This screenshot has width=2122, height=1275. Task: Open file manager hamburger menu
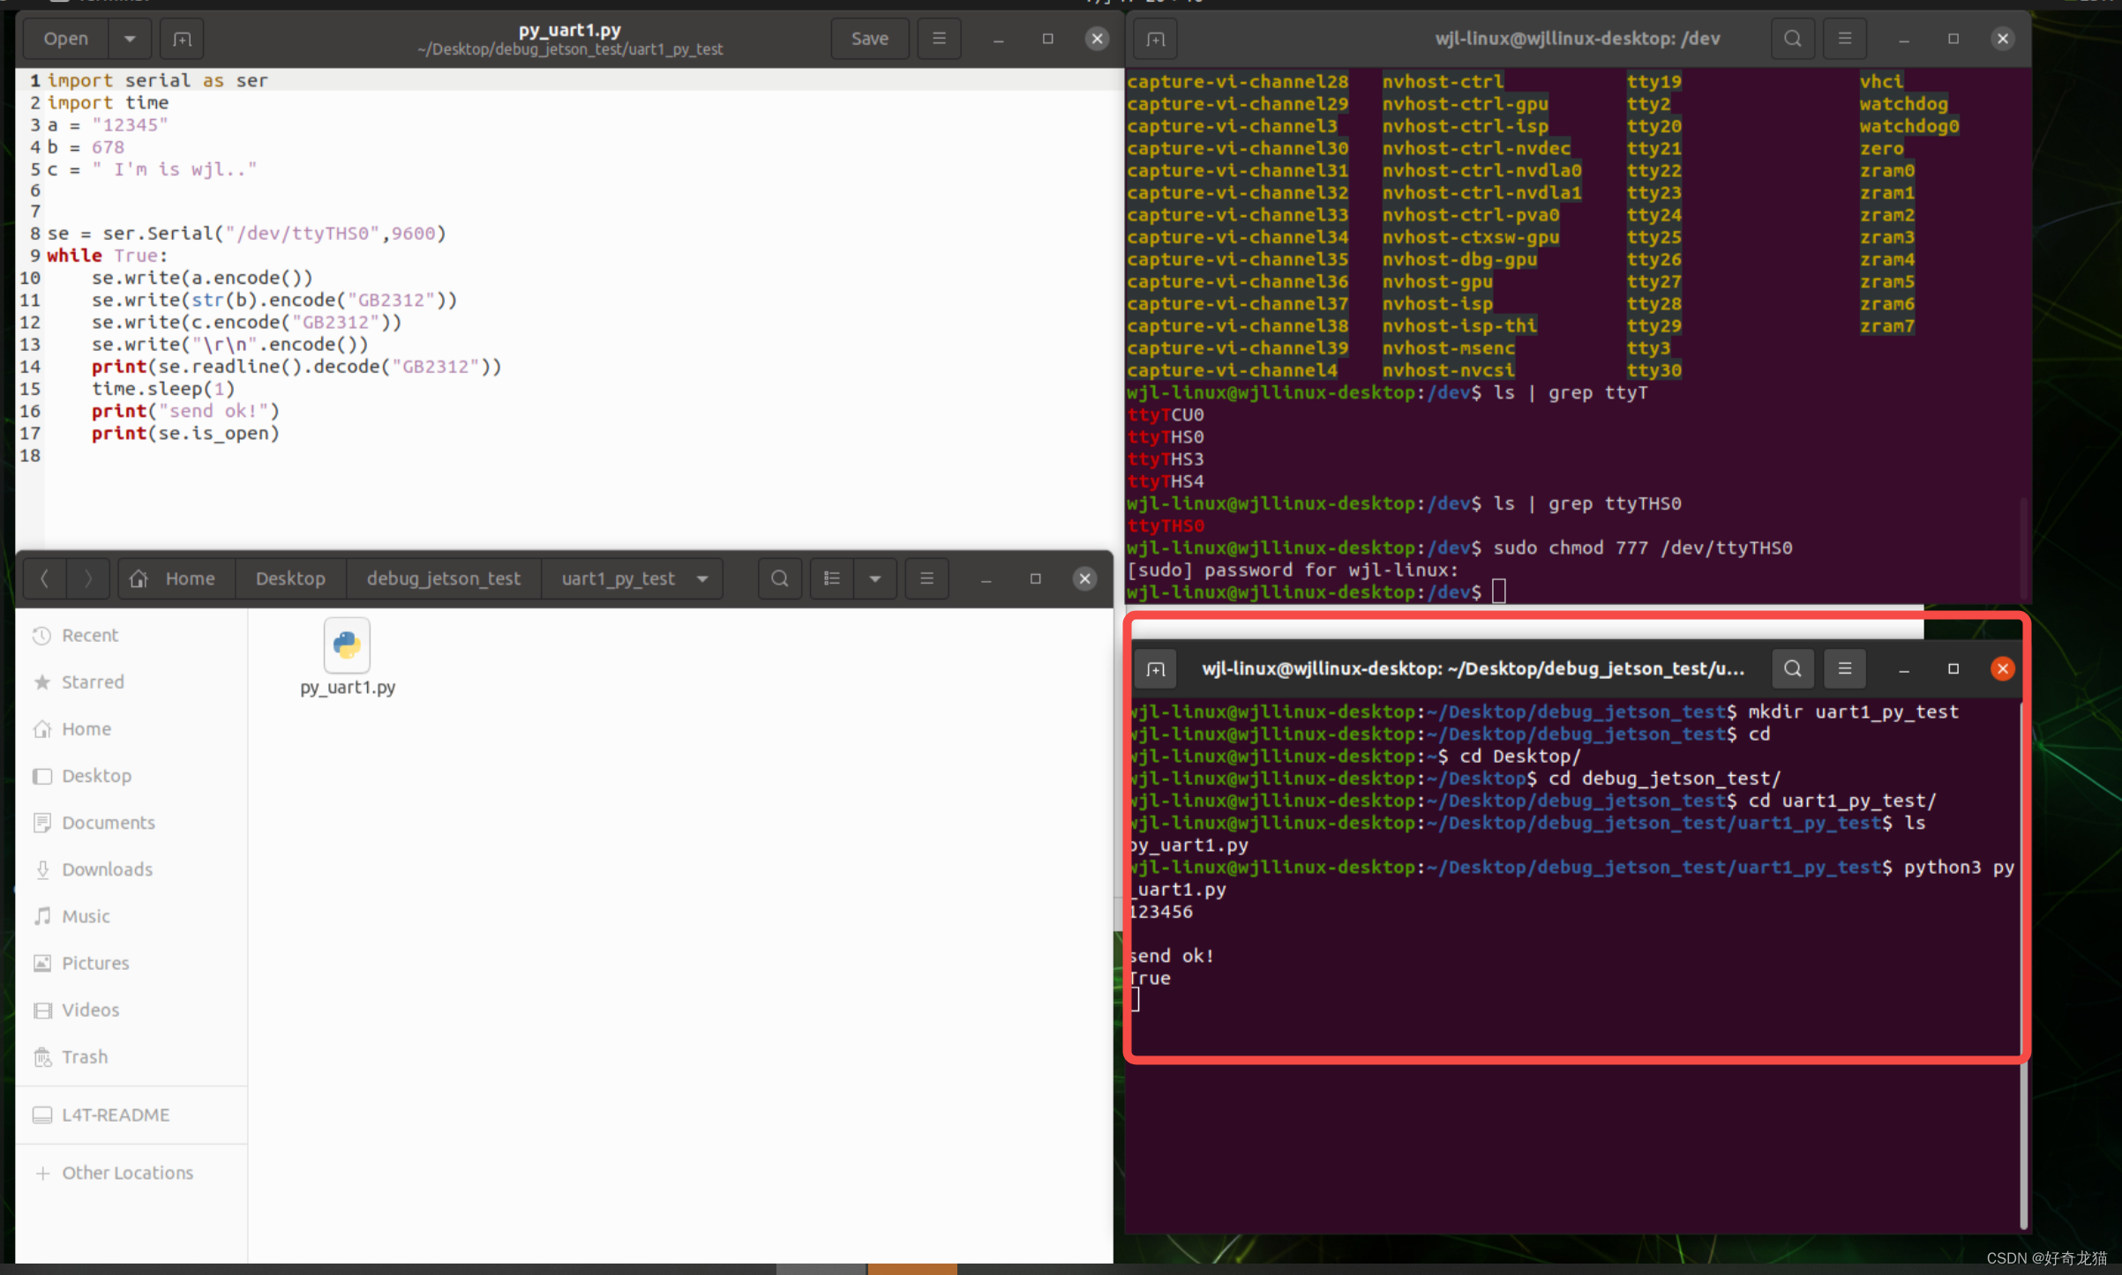pos(926,578)
